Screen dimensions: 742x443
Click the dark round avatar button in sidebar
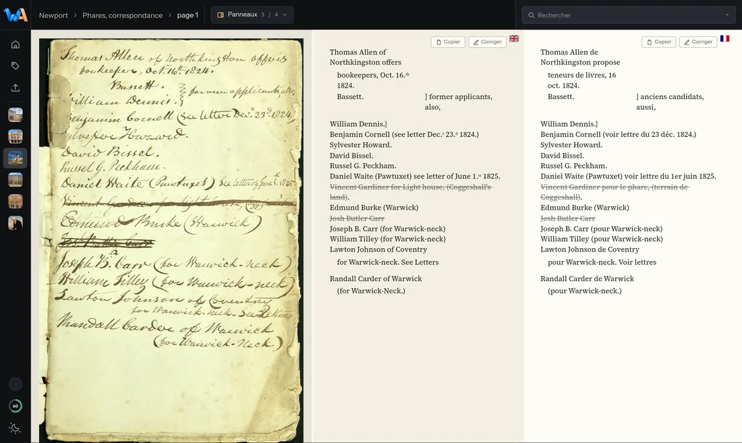[15, 384]
